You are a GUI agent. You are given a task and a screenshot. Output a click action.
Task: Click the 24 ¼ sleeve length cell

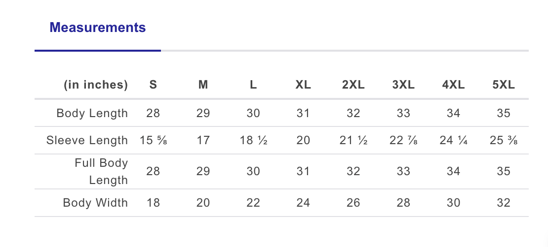click(x=453, y=140)
